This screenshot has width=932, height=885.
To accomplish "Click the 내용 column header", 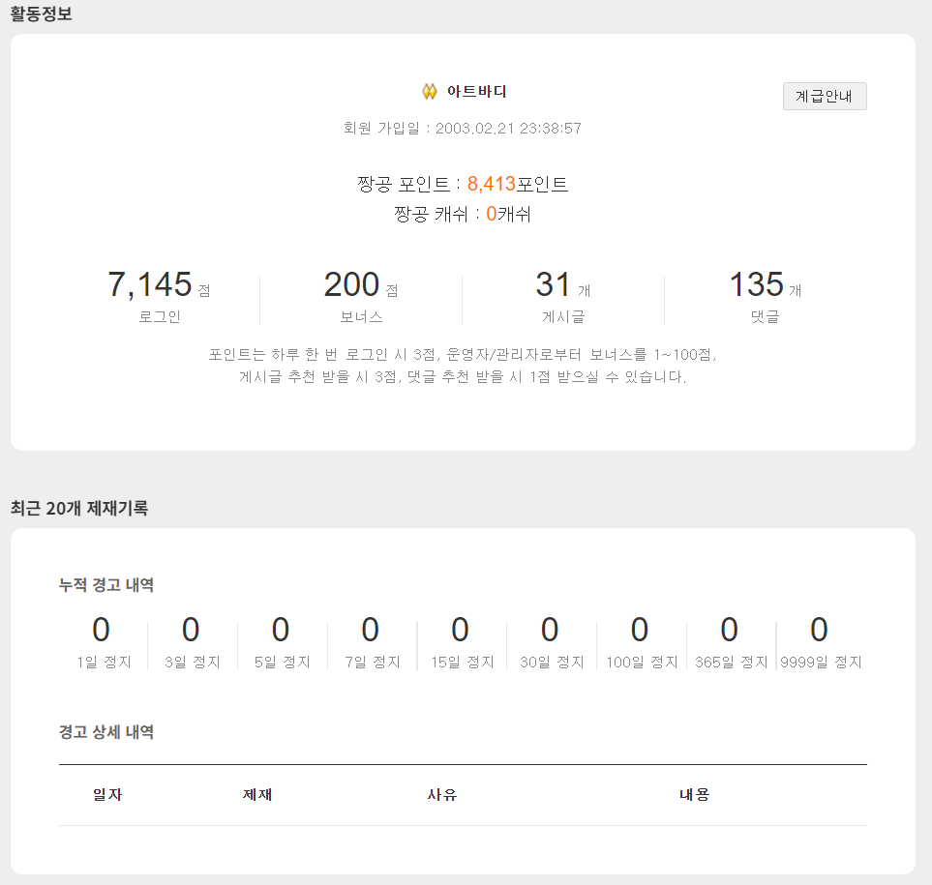I will (x=695, y=794).
